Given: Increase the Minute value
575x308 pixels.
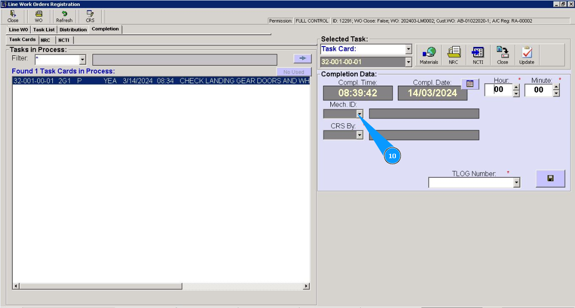Looking at the screenshot, I should (x=556, y=87).
